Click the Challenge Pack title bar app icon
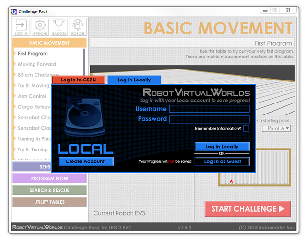This screenshot has height=240, width=307. tap(14, 11)
